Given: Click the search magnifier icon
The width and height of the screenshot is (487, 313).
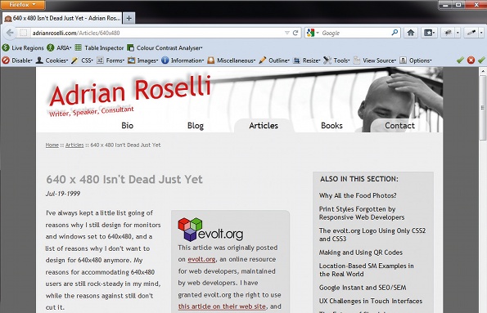Looking at the screenshot, I should (x=395, y=32).
